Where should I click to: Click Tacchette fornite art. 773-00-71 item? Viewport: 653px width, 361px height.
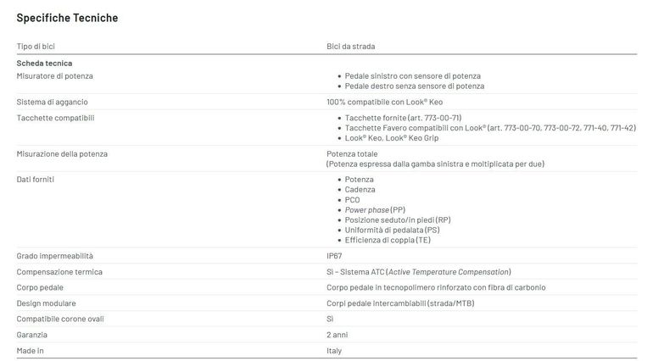[x=403, y=118]
